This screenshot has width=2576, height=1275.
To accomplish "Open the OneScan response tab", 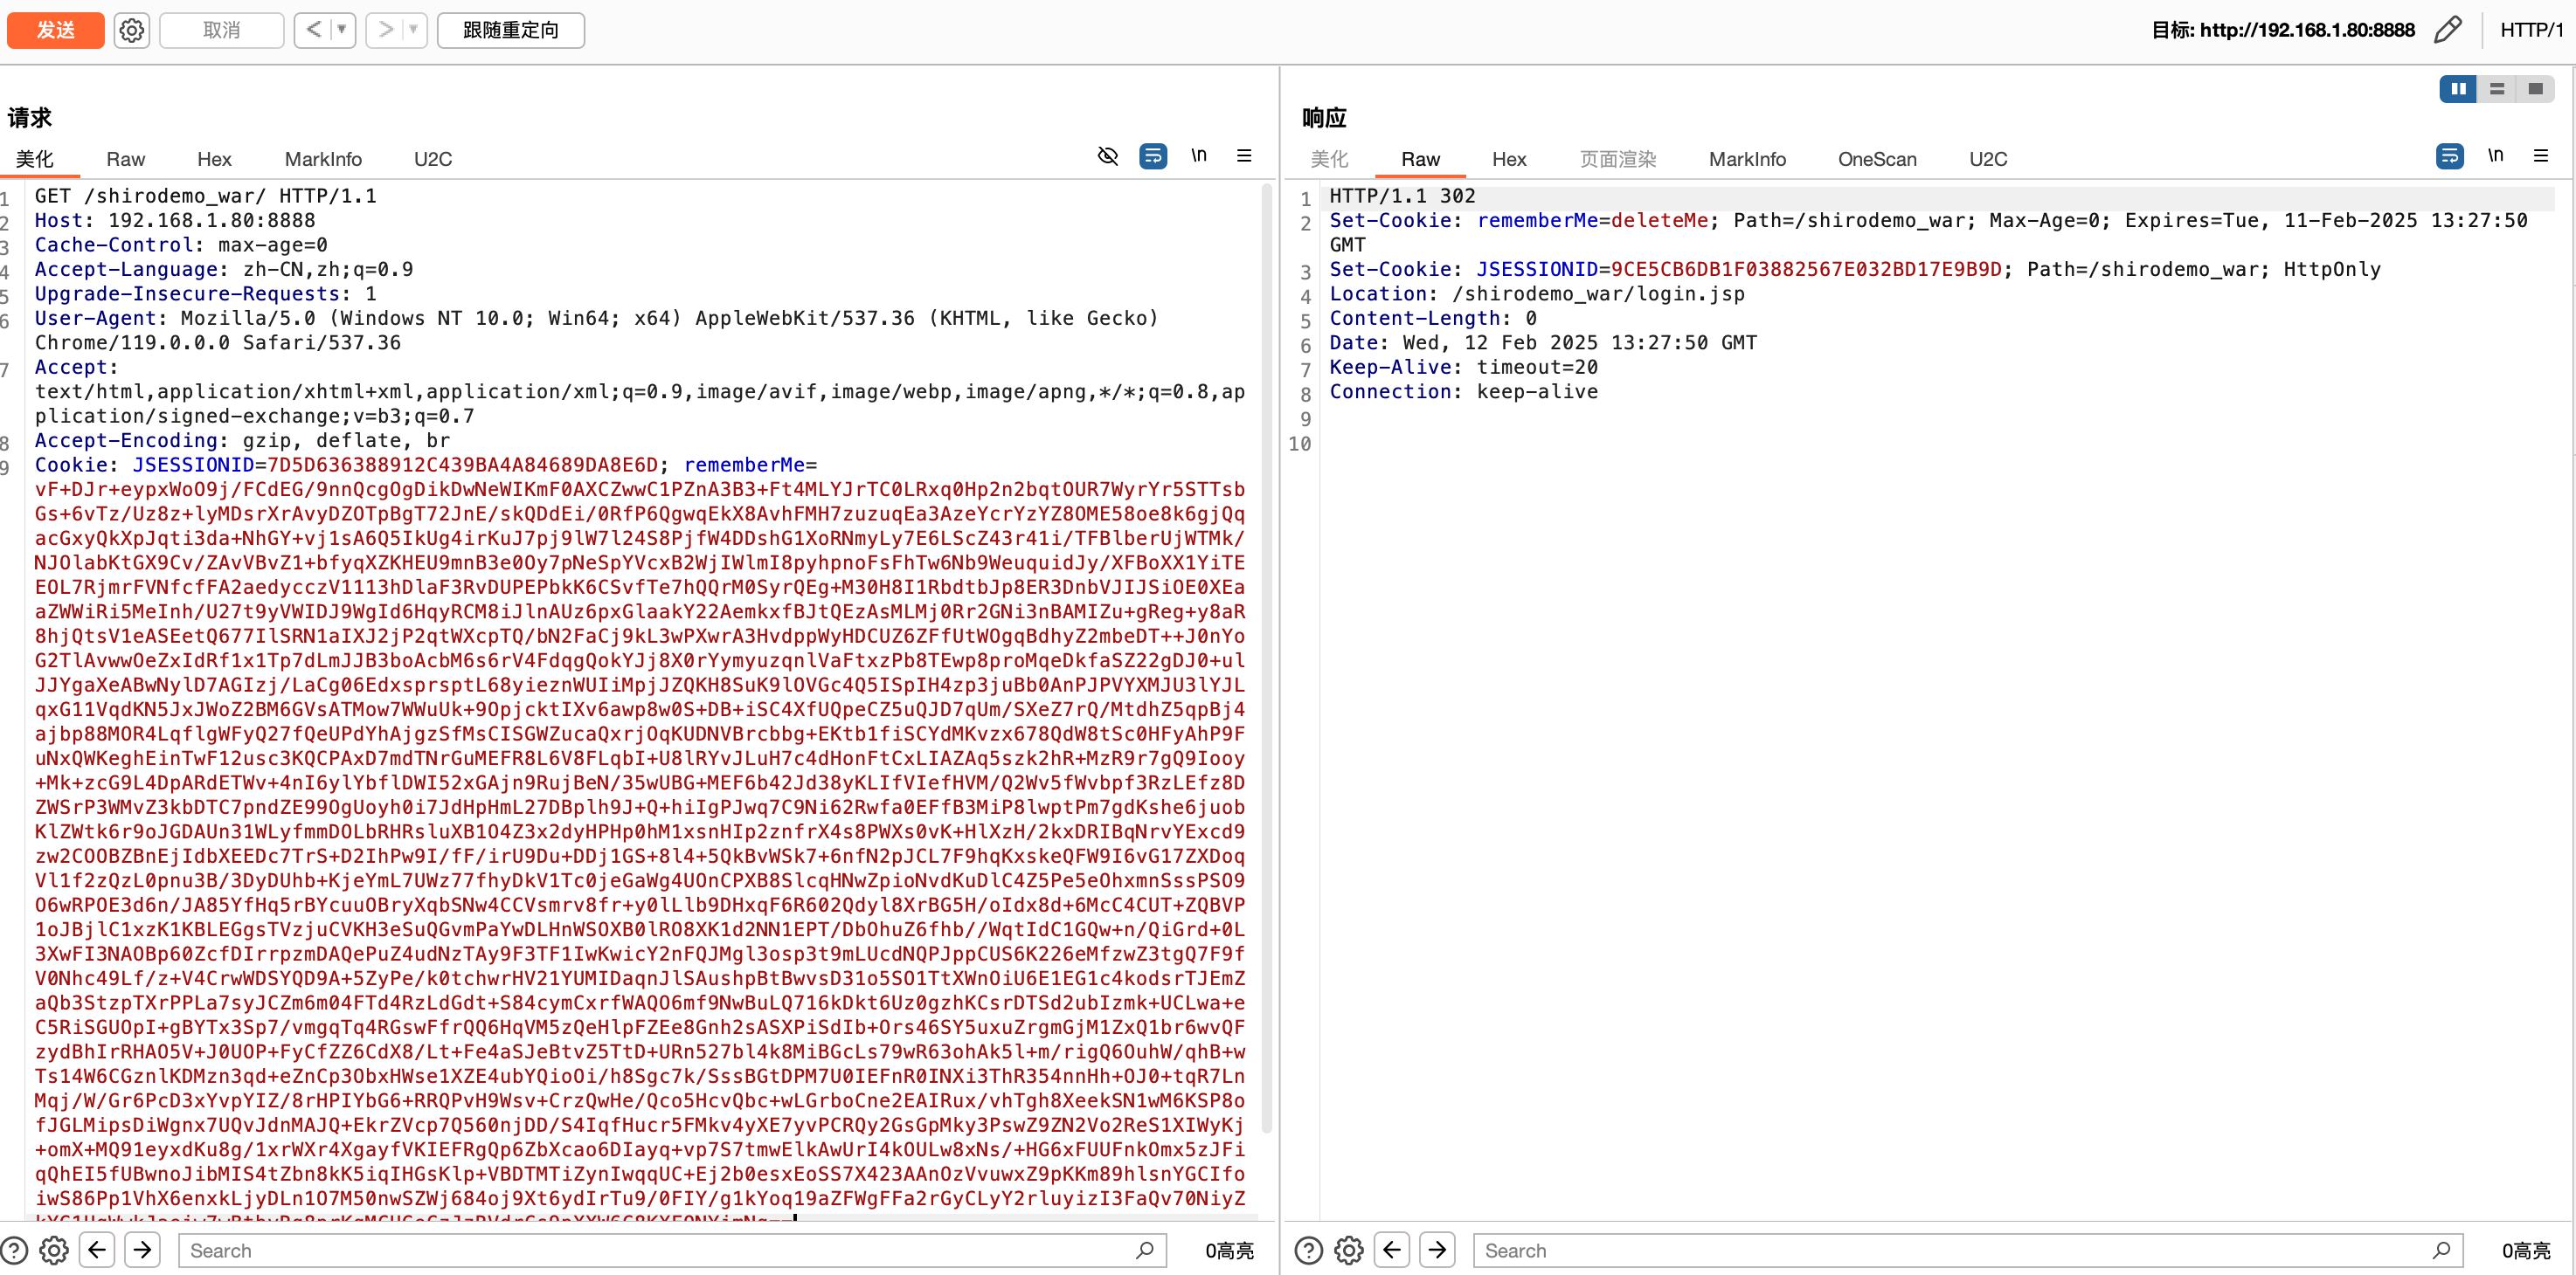I will (1876, 159).
